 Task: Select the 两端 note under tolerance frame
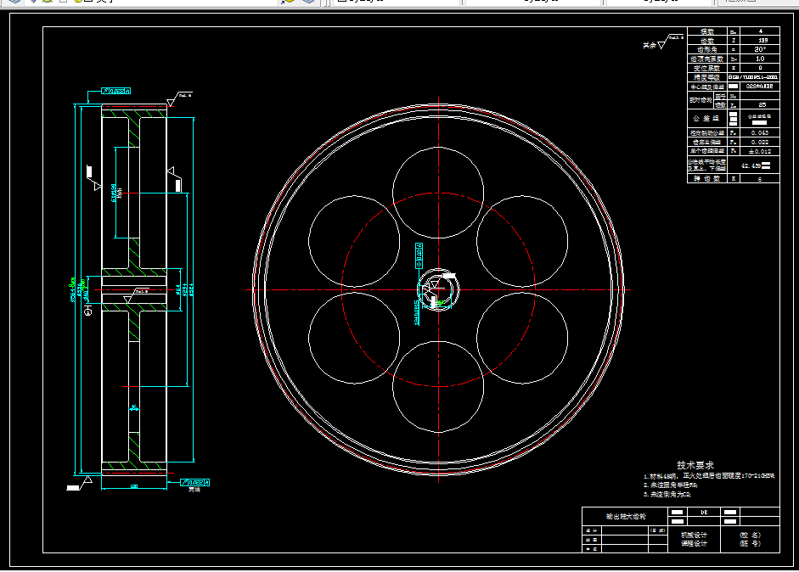[194, 490]
